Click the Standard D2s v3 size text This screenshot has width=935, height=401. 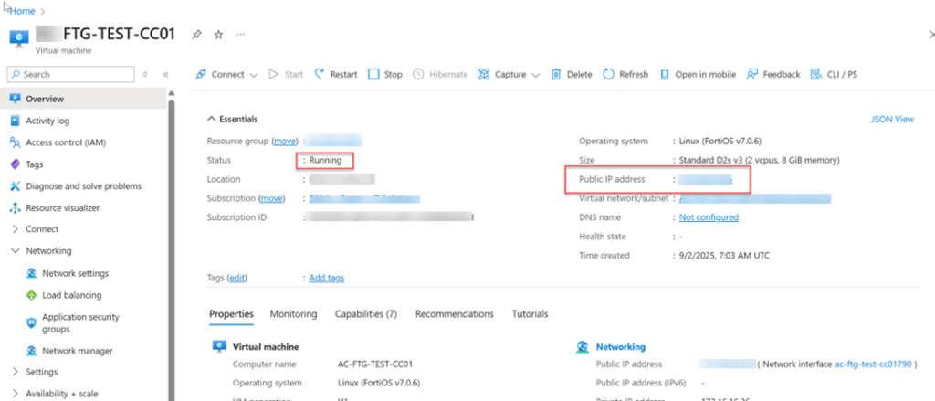[760, 161]
